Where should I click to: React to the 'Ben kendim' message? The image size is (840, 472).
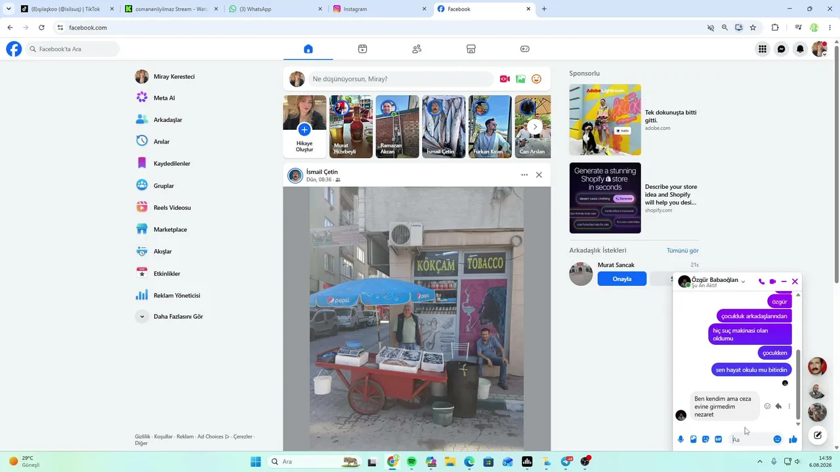point(767,406)
